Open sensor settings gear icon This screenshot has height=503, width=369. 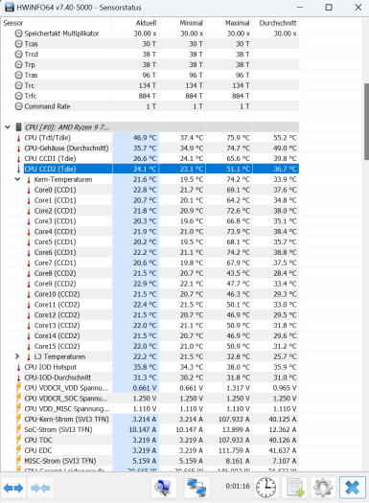[x=323, y=488]
